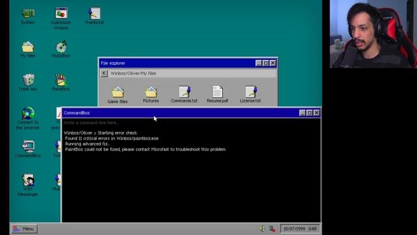This screenshot has width=417, height=235.
Task: Open License.txt in File explorer
Action: (250, 94)
